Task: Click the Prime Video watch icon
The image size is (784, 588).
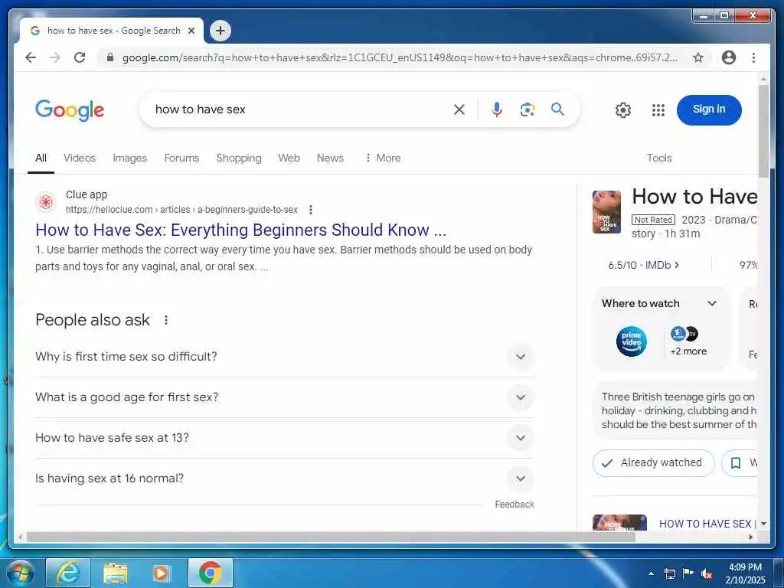Action: tap(631, 341)
